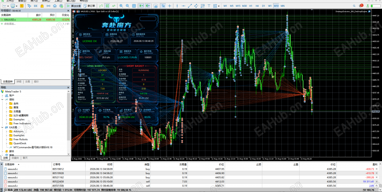Select the Fibonacci retracement tool

click(x=202, y=6)
